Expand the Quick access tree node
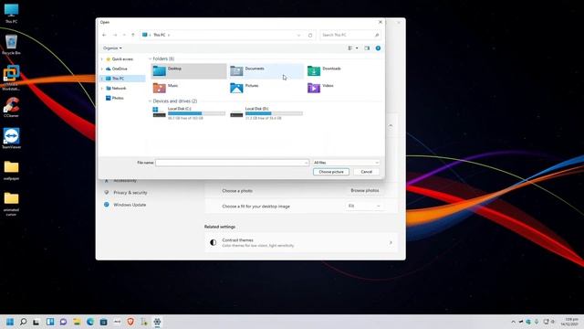 click(x=102, y=59)
